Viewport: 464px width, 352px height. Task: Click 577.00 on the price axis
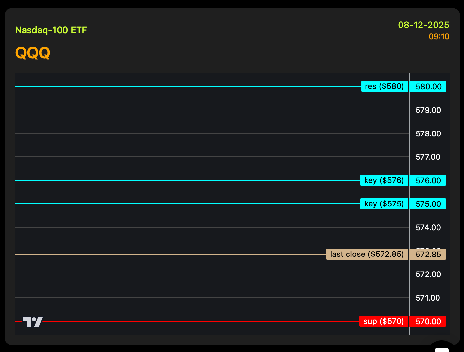coord(428,157)
